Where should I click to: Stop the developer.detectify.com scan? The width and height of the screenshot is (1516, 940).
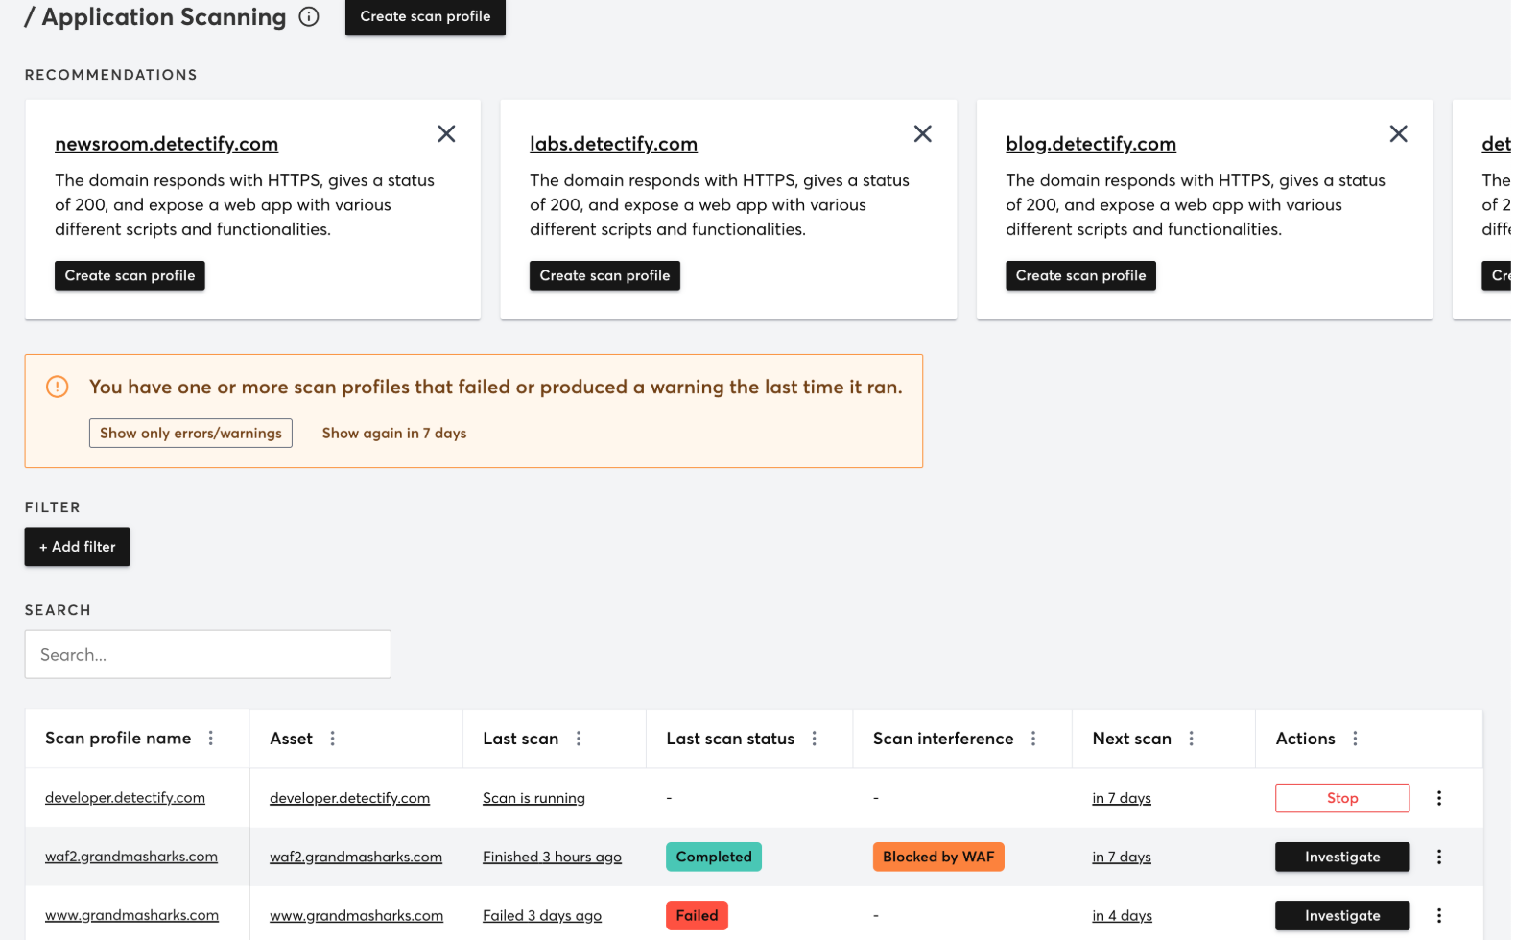[x=1342, y=798]
